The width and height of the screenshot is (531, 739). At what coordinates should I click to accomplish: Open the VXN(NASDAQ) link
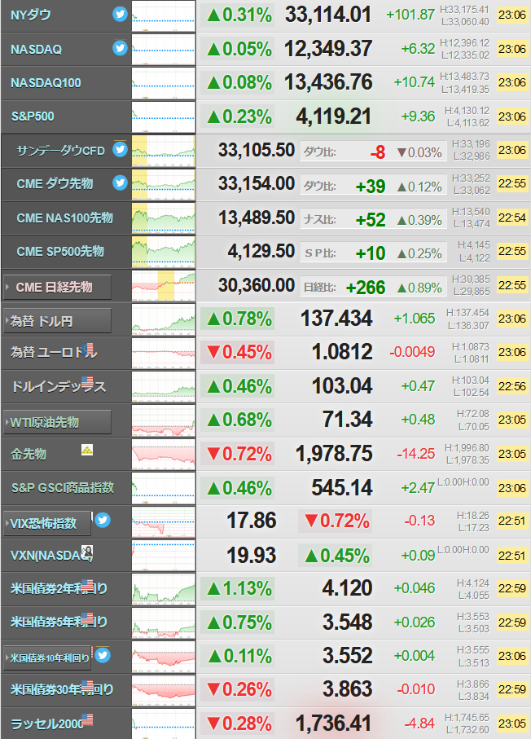coord(51,556)
